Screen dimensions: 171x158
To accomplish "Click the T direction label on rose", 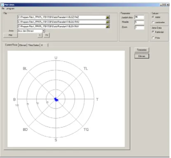I will tap(97, 99).
